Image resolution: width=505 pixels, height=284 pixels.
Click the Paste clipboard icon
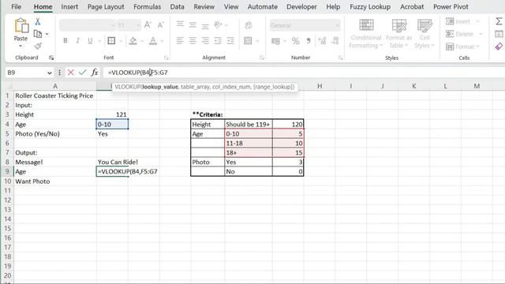click(21, 25)
